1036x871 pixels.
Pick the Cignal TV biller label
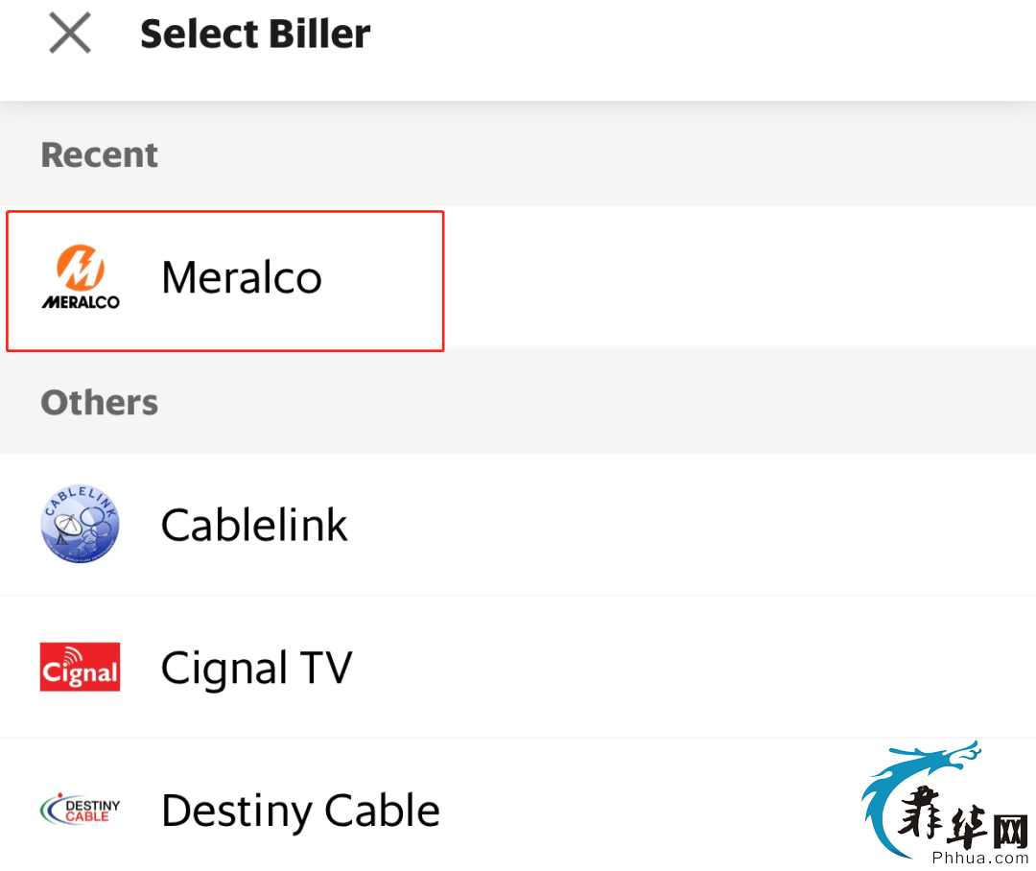pos(257,668)
